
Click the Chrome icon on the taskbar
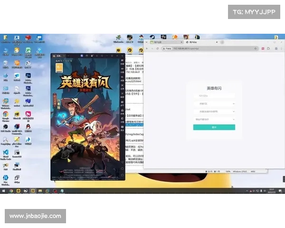point(11,191)
